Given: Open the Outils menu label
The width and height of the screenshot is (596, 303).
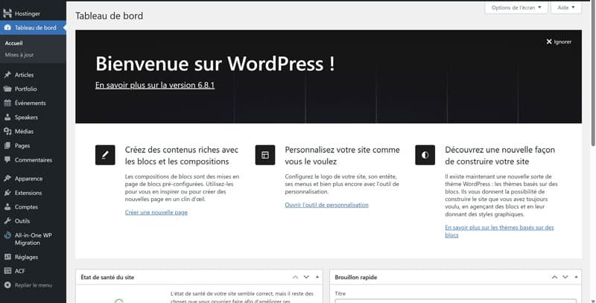Looking at the screenshot, I should (x=22, y=221).
